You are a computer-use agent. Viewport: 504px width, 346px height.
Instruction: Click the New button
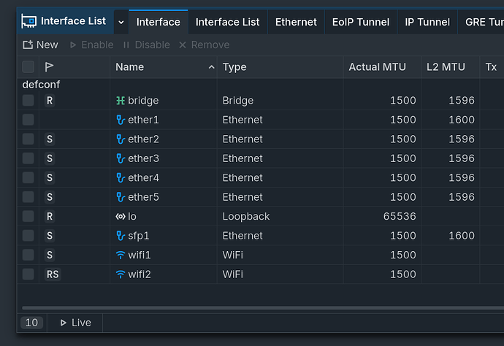point(40,45)
